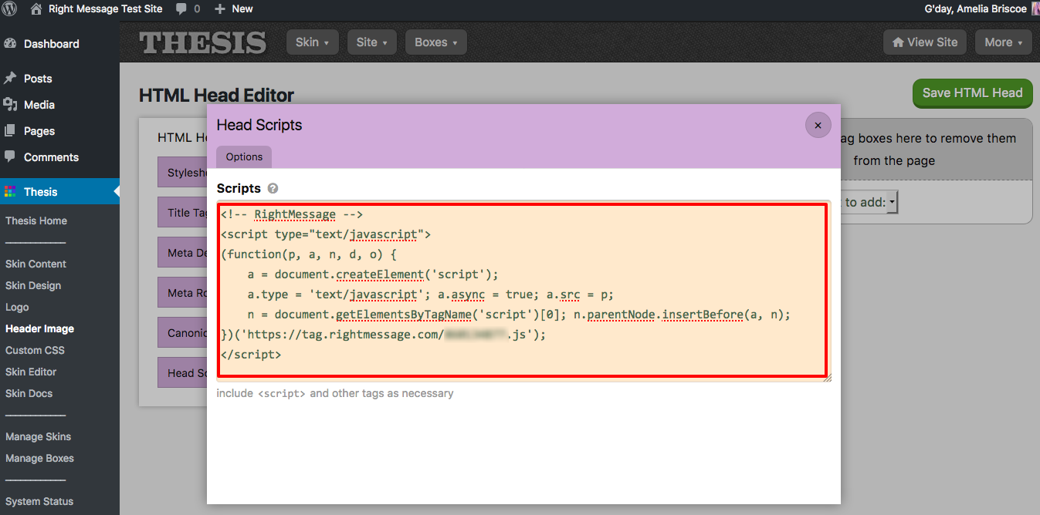Open the WordPress logo menu

click(9, 8)
